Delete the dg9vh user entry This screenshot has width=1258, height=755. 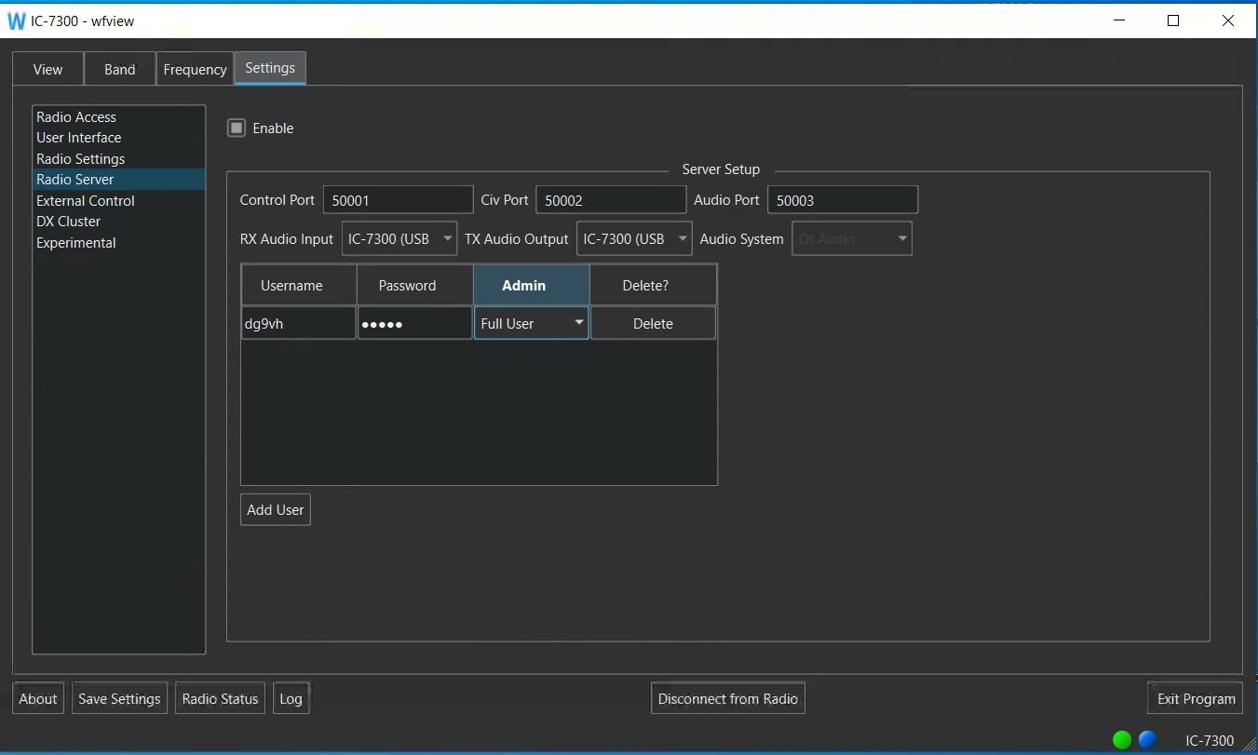[653, 323]
